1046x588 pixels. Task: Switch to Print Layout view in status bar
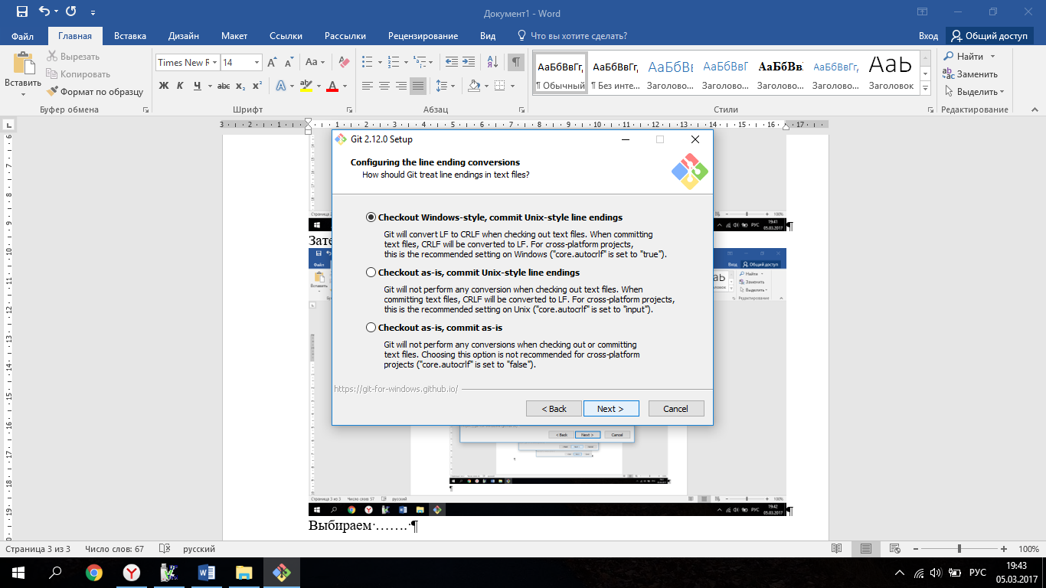866,549
